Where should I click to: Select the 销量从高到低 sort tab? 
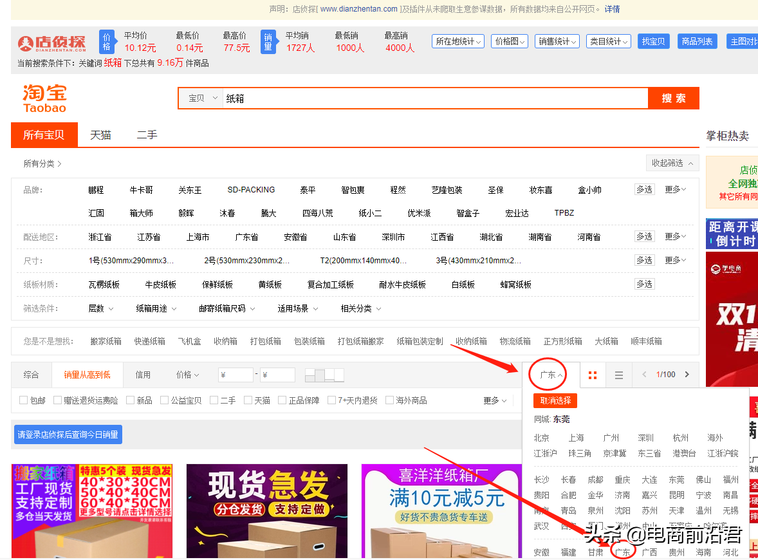point(87,375)
